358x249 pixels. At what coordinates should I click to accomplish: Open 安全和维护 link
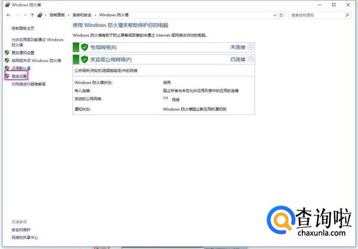pos(21,230)
